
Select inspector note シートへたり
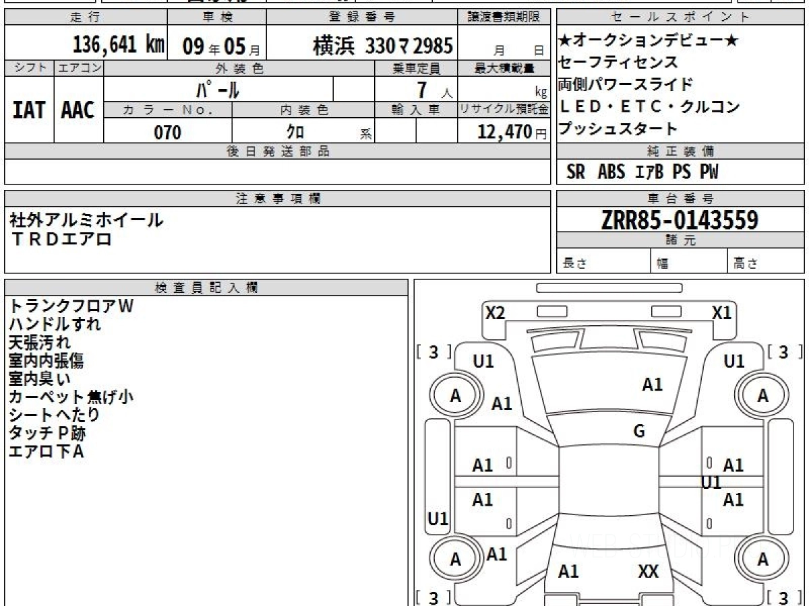pos(54,415)
